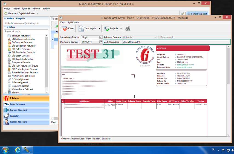Open Araçlar menu in main window
The height and width of the screenshot is (154, 234).
coord(16,9)
